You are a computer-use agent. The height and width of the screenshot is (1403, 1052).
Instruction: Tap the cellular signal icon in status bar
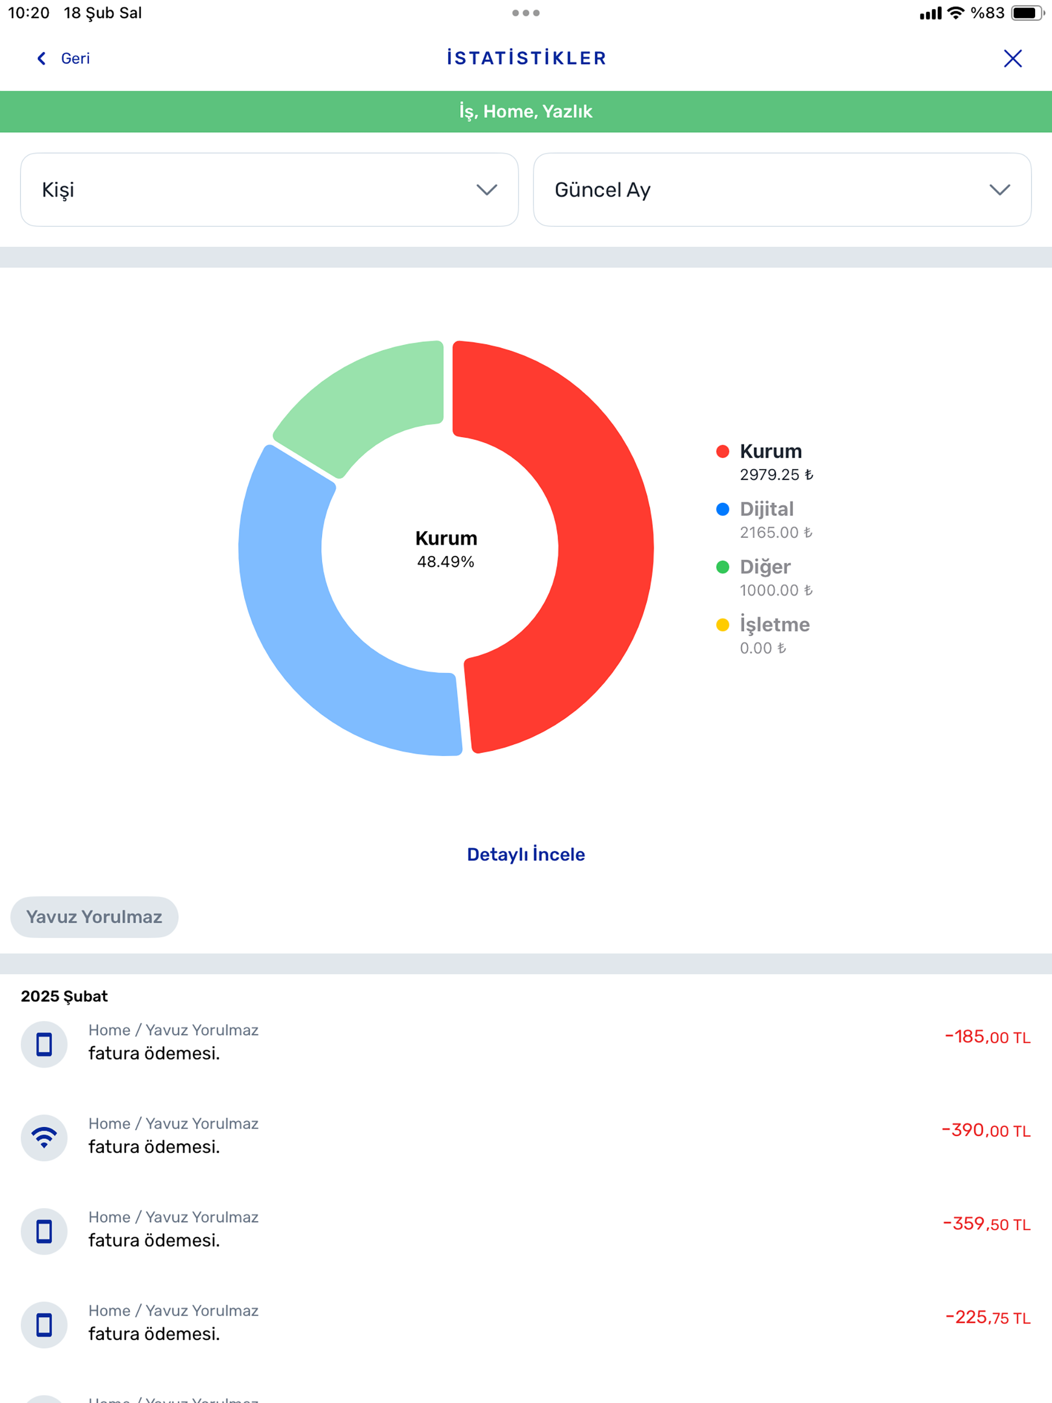pos(930,13)
